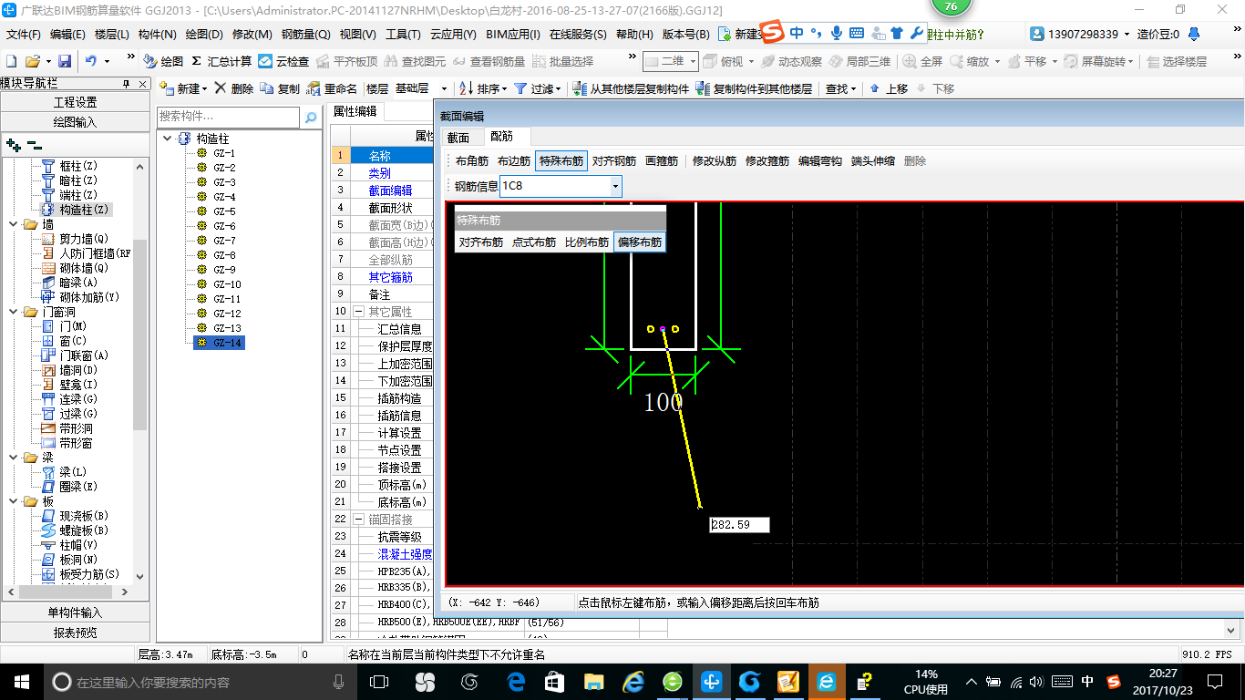Viewport: 1245px width, 700px height.
Task: Click 复制构件到其他楼层
Action: tap(754, 88)
